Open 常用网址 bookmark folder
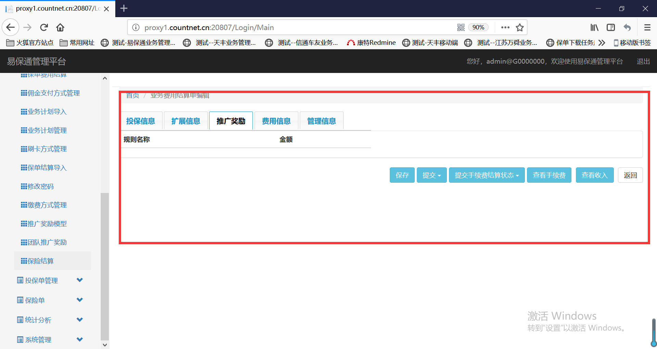 tap(77, 43)
